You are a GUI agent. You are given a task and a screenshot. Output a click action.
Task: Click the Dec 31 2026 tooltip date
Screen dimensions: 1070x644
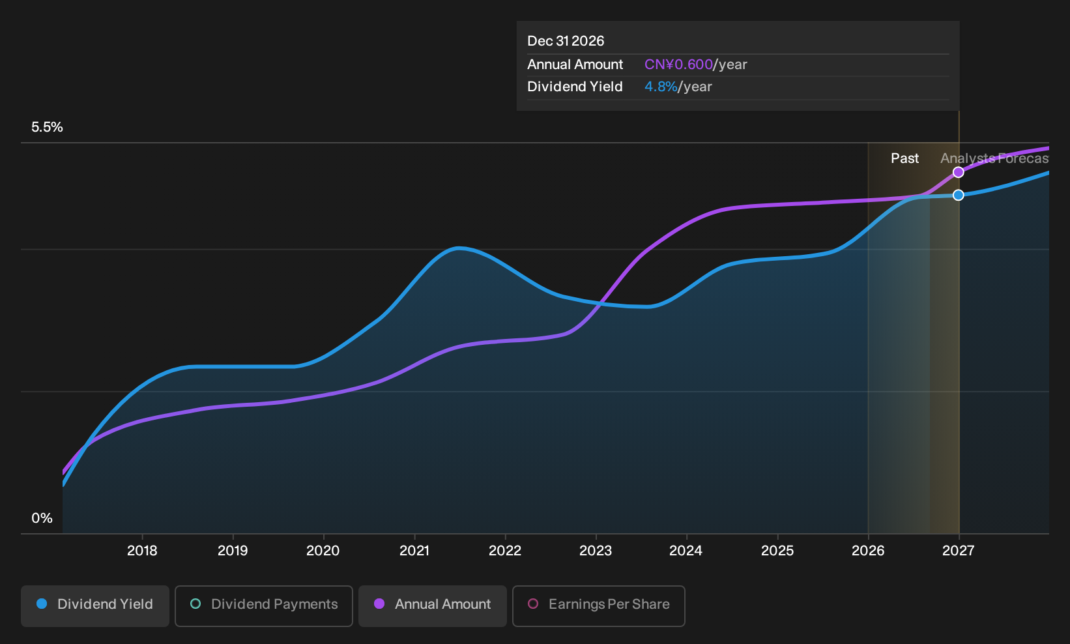click(566, 41)
